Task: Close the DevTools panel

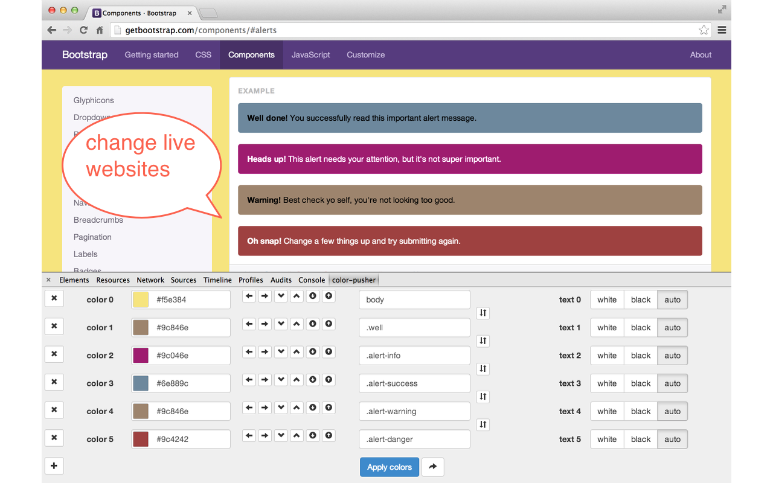Action: [x=48, y=280]
